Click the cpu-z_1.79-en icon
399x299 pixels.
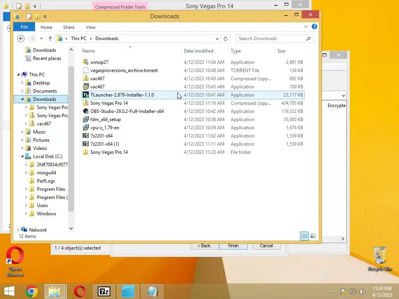pyautogui.click(x=86, y=128)
